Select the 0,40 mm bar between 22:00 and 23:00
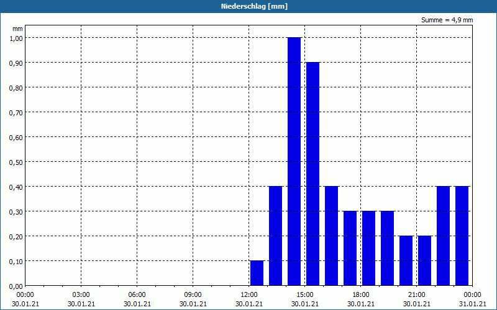The width and height of the screenshot is (497, 310). (x=443, y=236)
